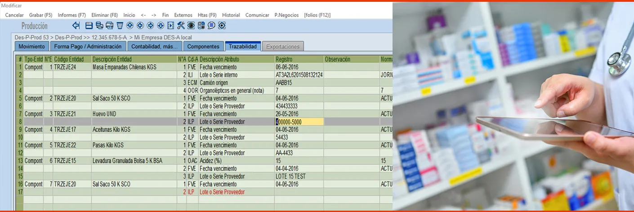Open the P.Negocios menu
634x212 pixels.
pyautogui.click(x=286, y=15)
